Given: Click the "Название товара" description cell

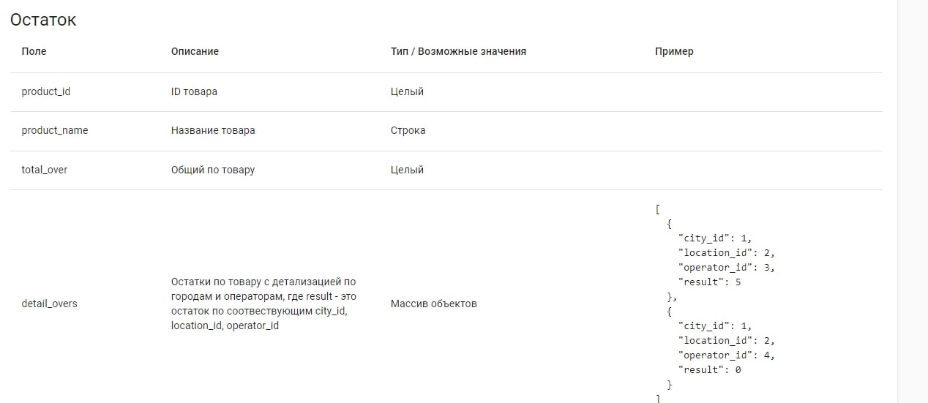Looking at the screenshot, I should point(213,130).
